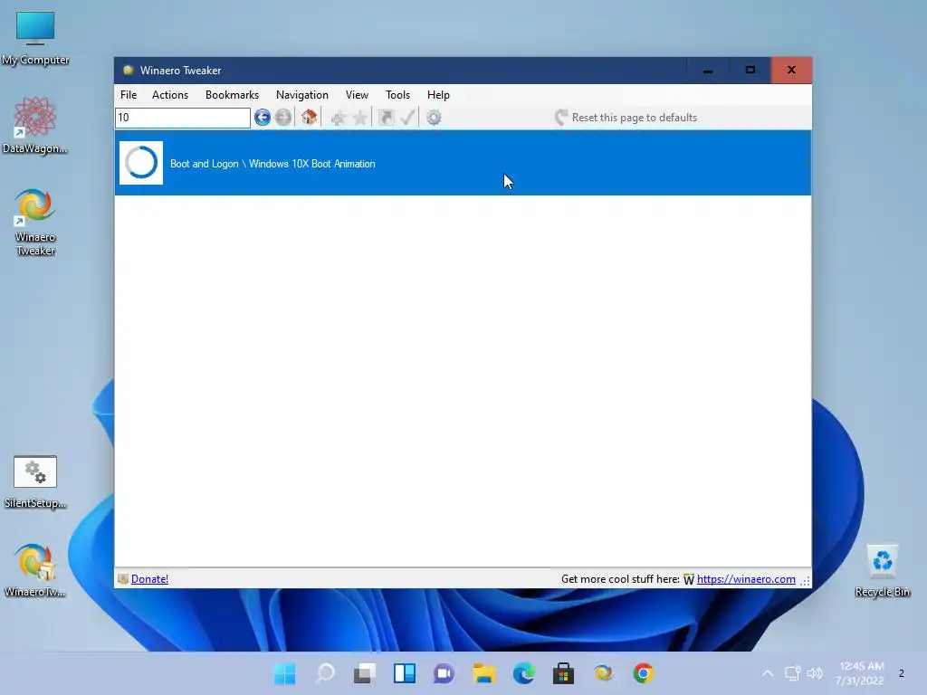Open the Tools menu
This screenshot has width=927, height=695.
tap(398, 94)
